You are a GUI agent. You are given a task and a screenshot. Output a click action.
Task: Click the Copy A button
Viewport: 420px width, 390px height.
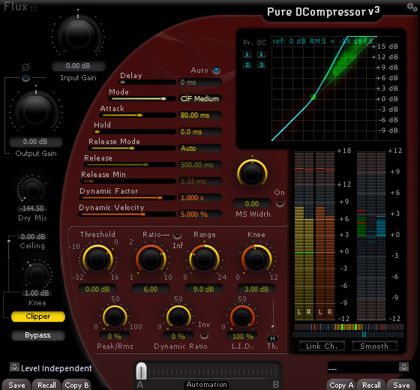point(341,385)
